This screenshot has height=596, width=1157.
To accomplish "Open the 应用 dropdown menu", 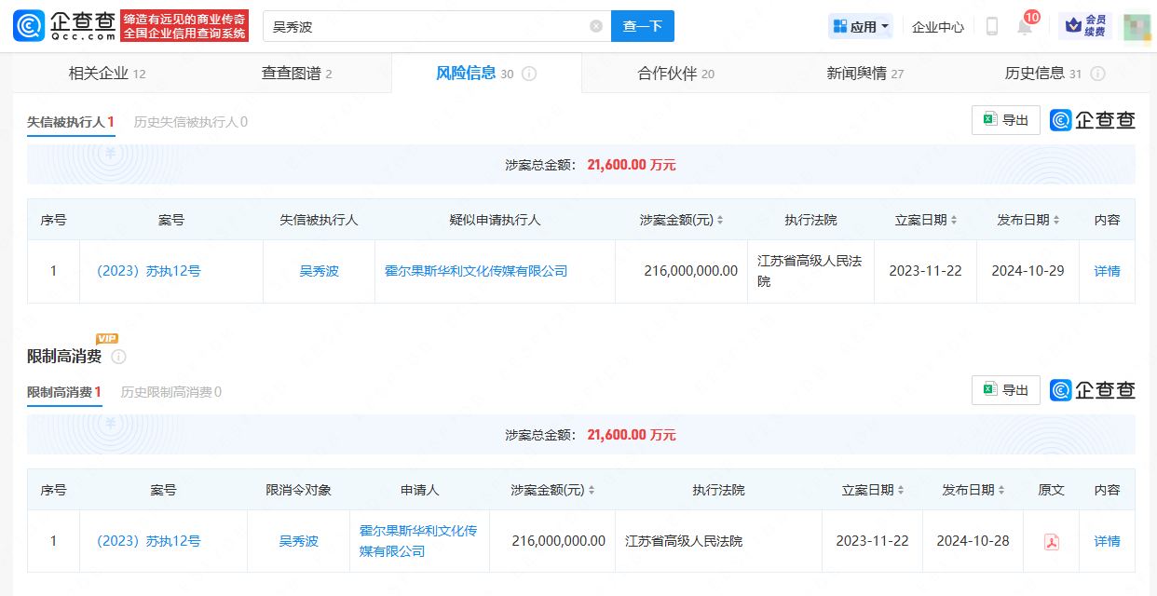I will tap(860, 26).
